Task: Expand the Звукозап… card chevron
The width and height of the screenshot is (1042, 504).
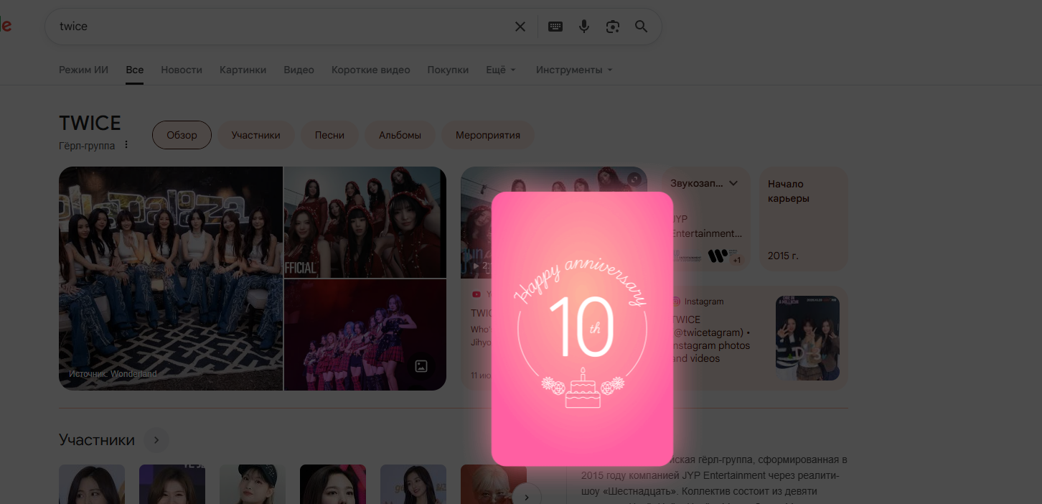Action: [733, 184]
